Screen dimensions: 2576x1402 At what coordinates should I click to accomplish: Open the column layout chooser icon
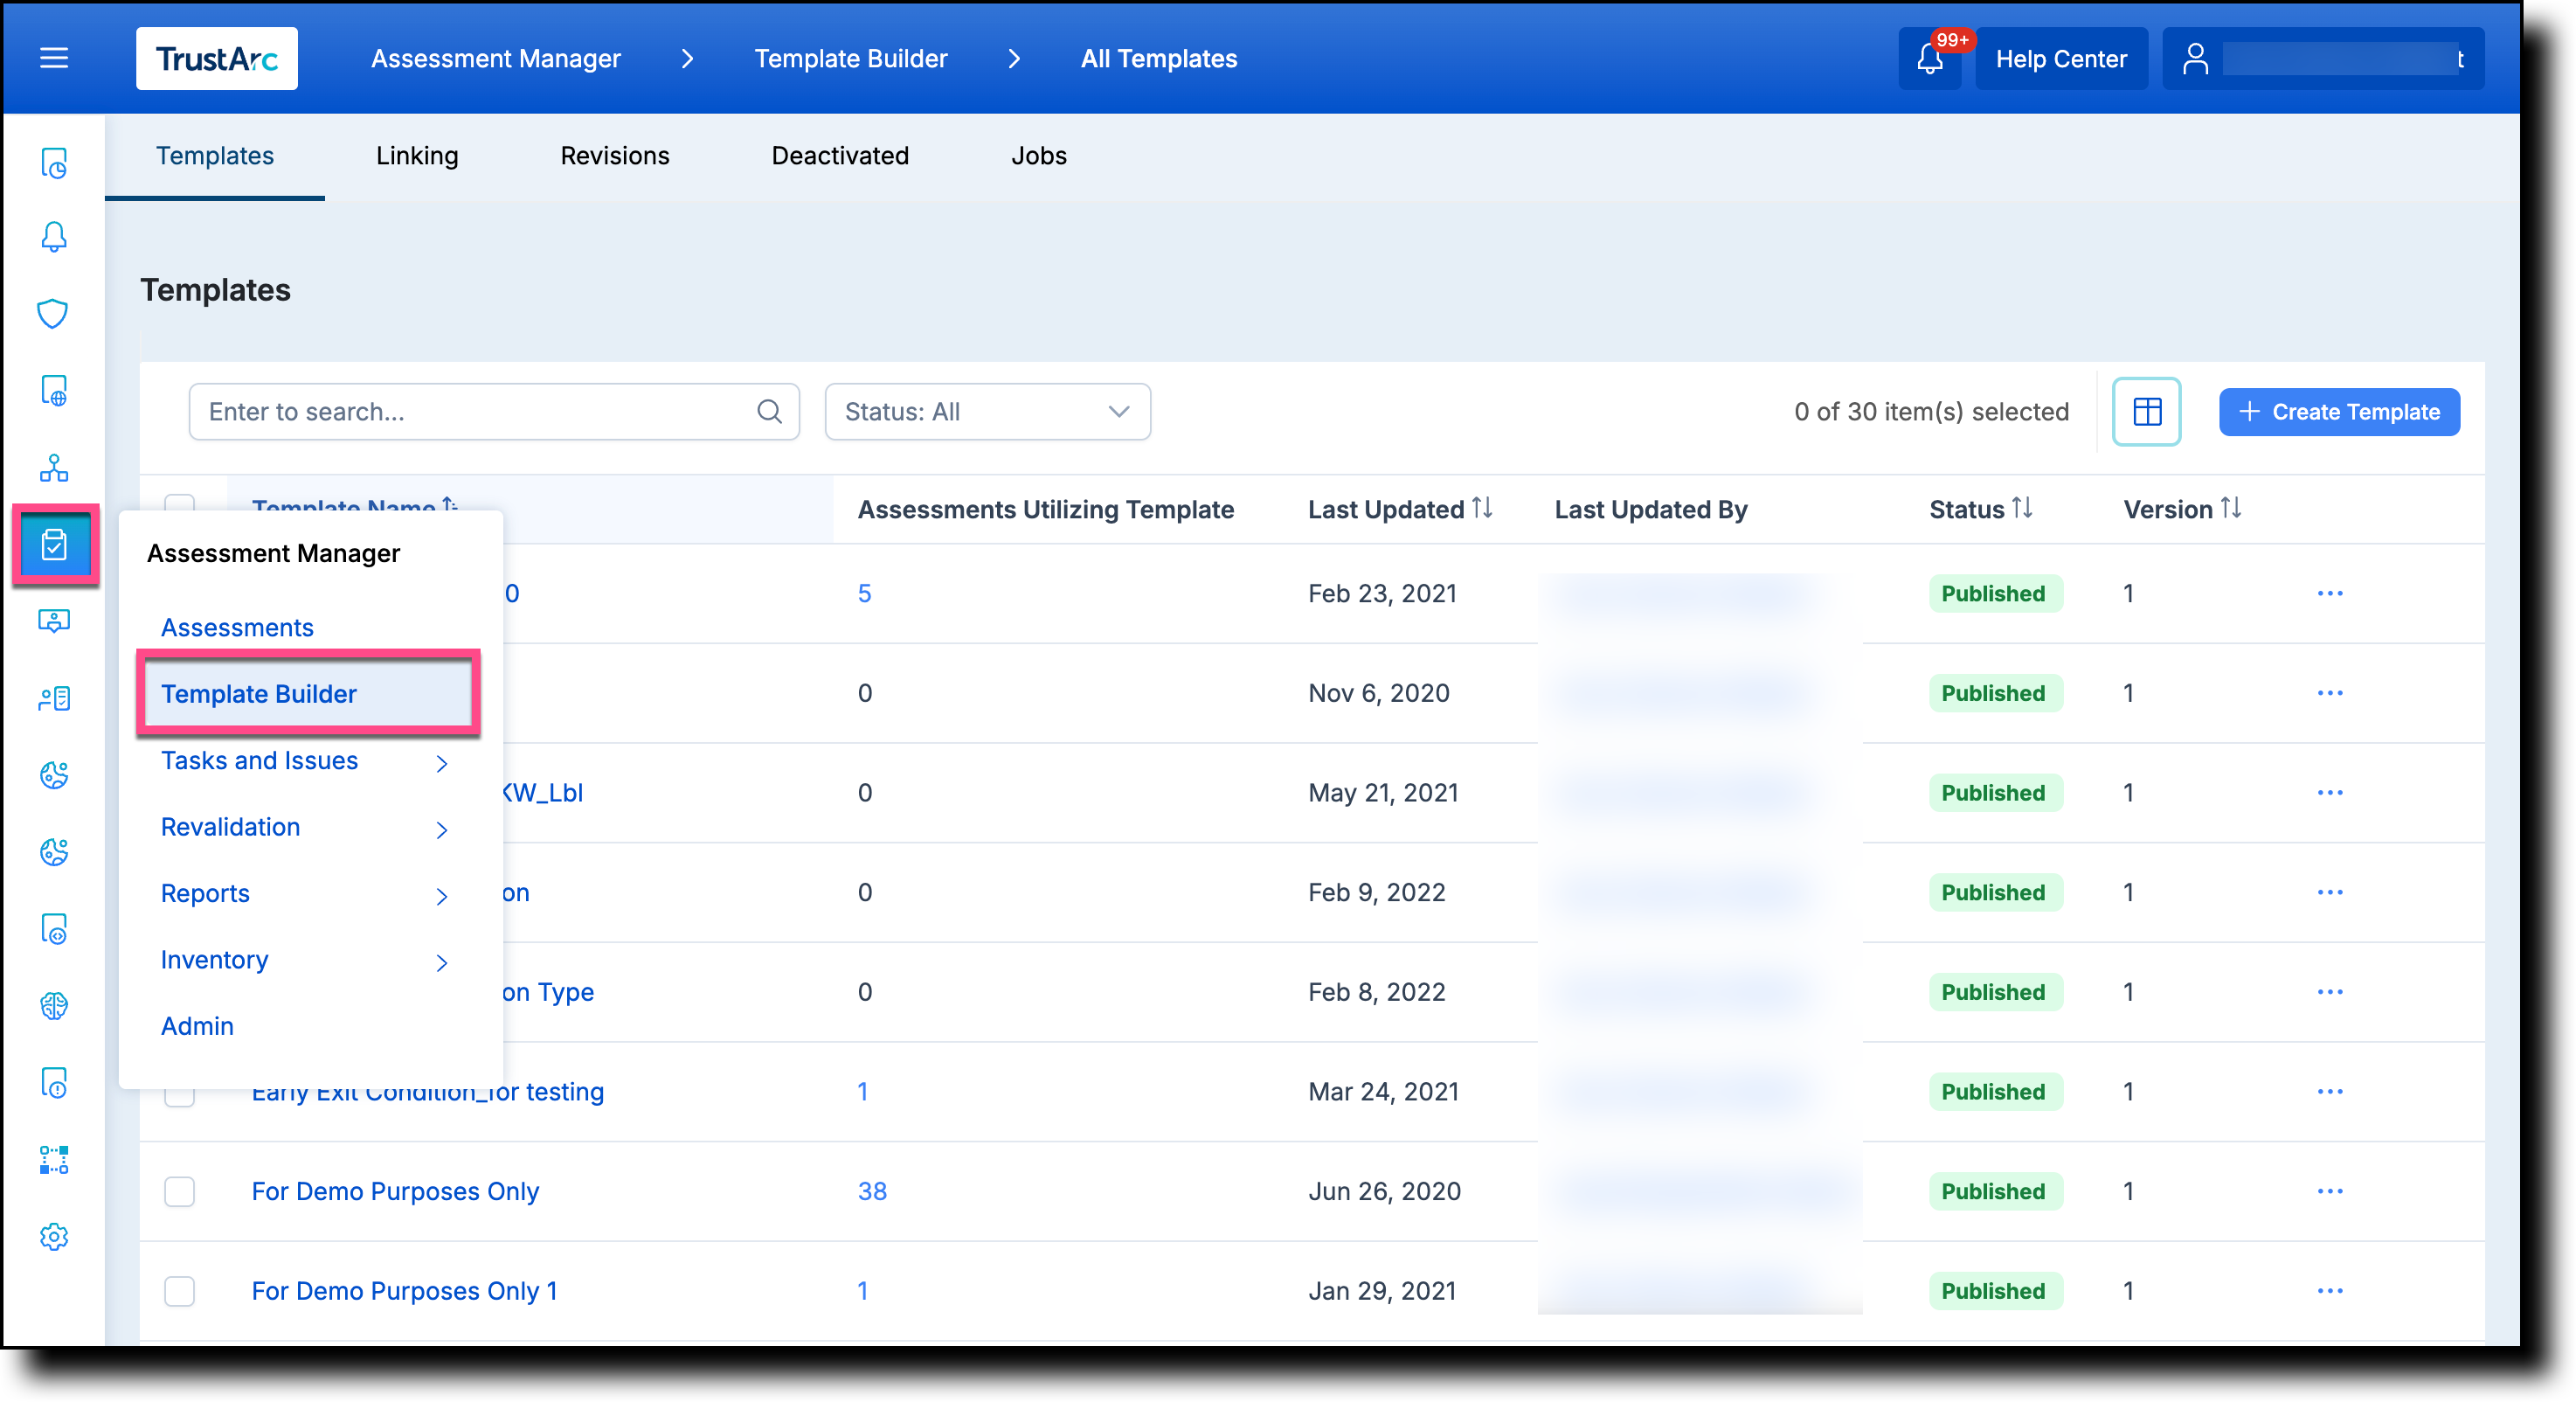click(2146, 411)
